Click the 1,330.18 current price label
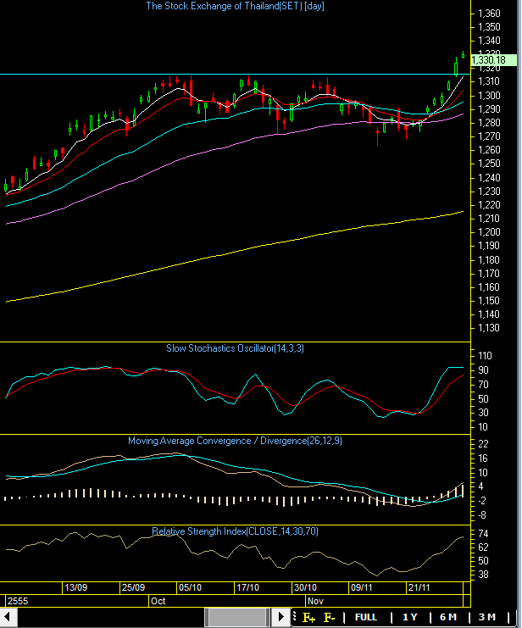522x628 pixels. (x=488, y=58)
